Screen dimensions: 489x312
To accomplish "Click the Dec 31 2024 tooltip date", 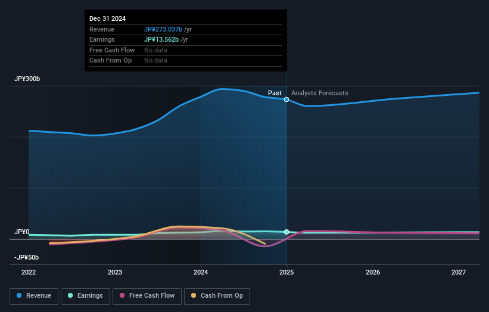I will (x=108, y=18).
